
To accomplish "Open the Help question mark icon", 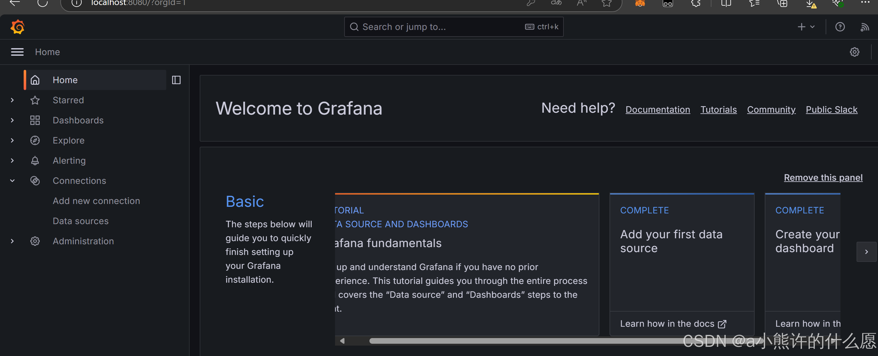I will [x=840, y=27].
